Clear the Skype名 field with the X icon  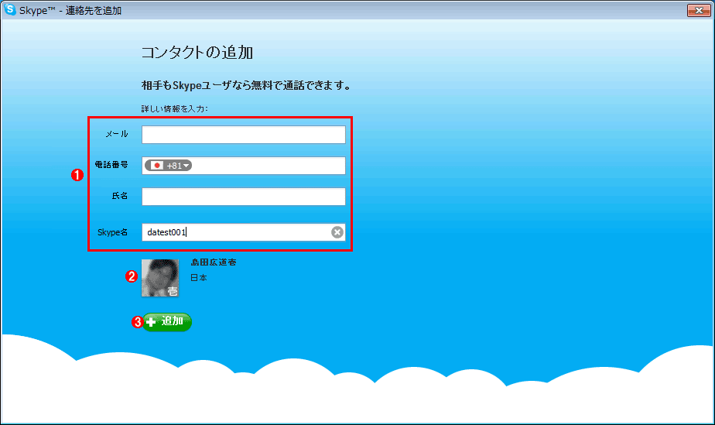click(x=337, y=232)
